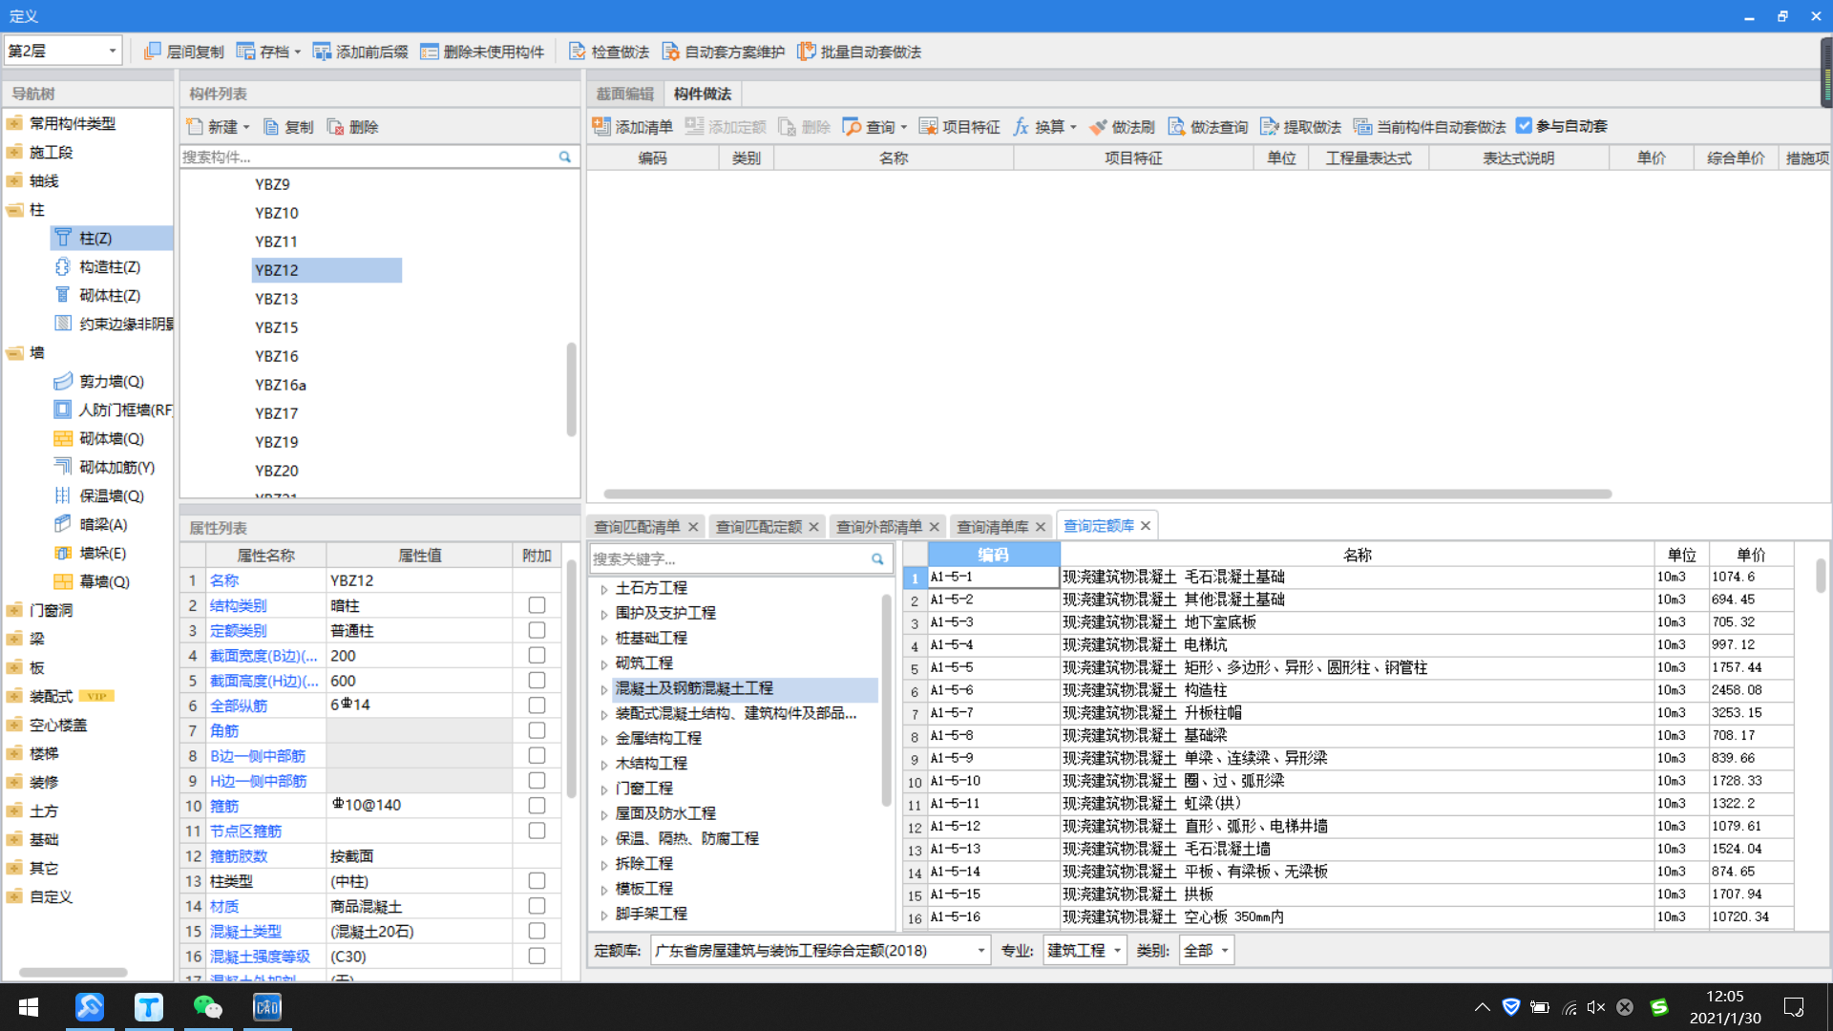Click the 添加清单 icon
This screenshot has width=1833, height=1031.
pyautogui.click(x=601, y=126)
